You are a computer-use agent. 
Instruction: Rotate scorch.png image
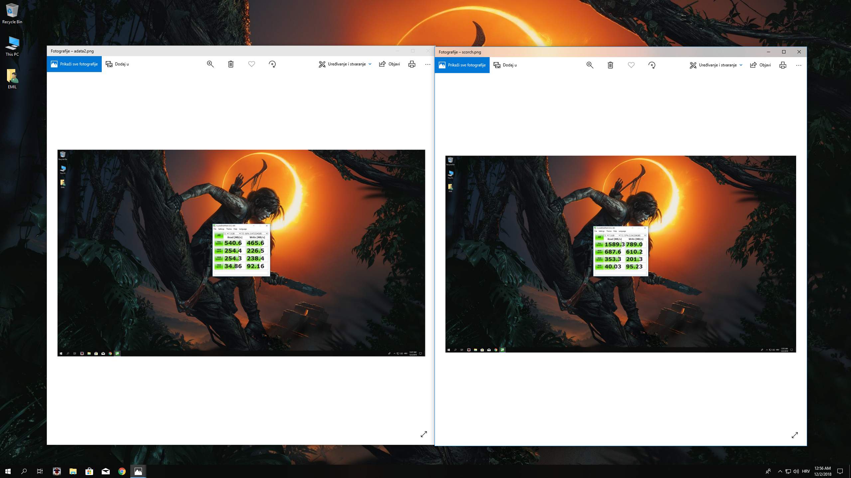[652, 65]
